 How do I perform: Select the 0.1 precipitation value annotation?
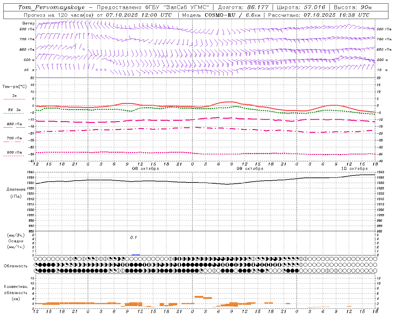point(133,237)
